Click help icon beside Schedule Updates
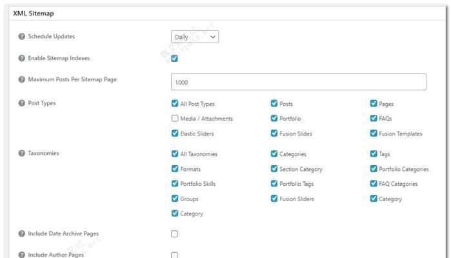 point(21,37)
